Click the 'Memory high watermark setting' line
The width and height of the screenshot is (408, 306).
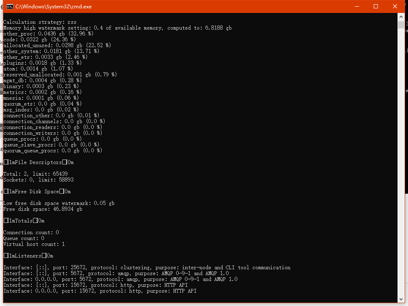[117, 28]
